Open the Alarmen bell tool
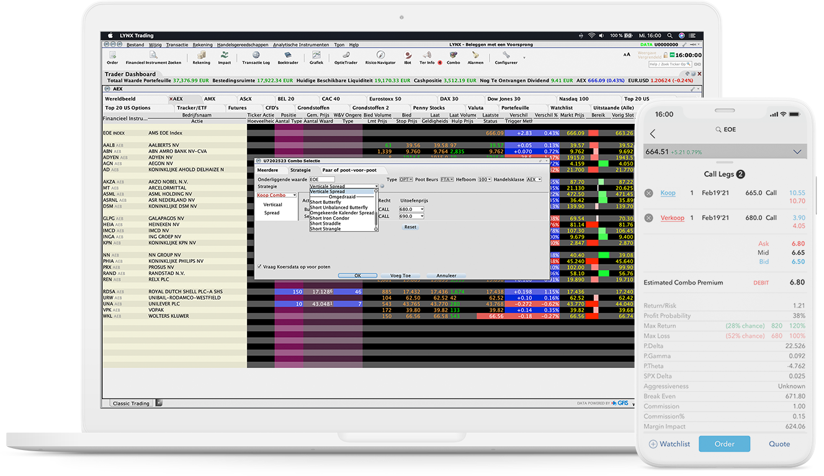 coord(475,58)
